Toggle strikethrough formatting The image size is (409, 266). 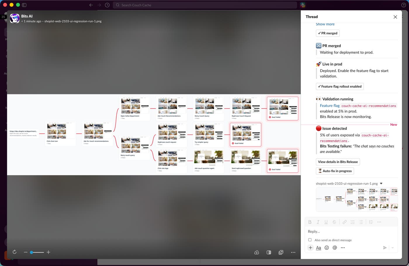point(334,222)
